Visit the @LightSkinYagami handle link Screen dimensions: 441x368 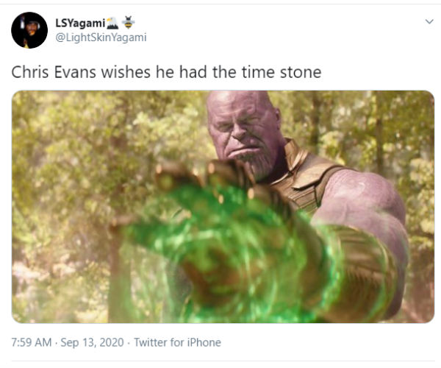(x=101, y=37)
